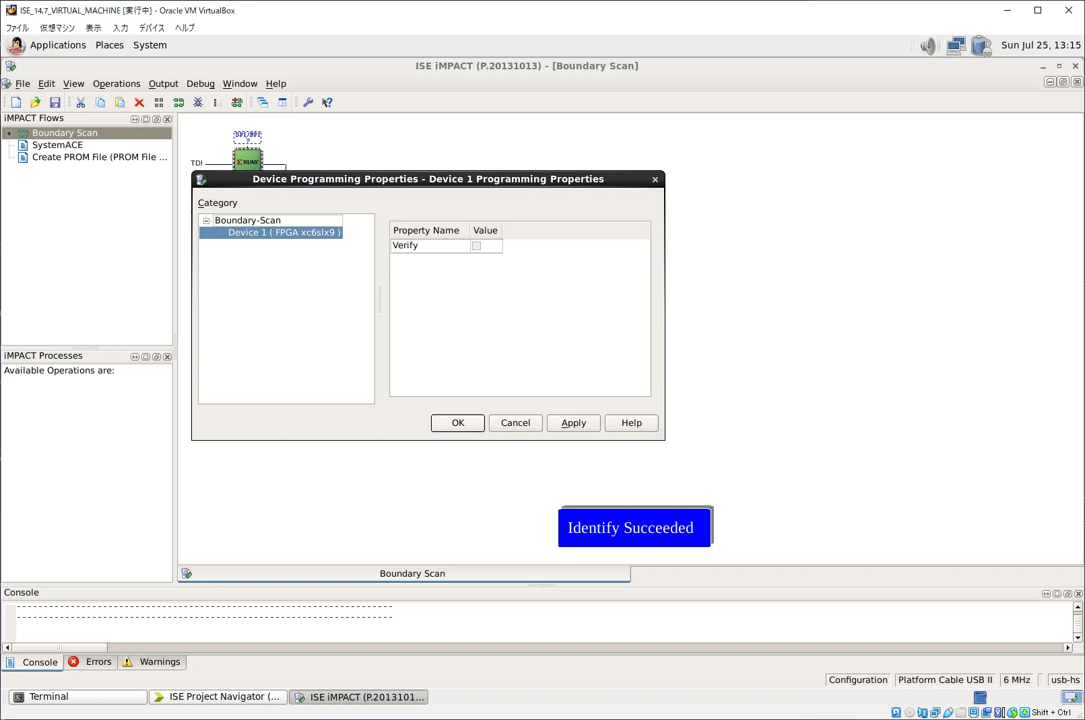Click the Initialize Chain toolbar icon

[x=178, y=102]
